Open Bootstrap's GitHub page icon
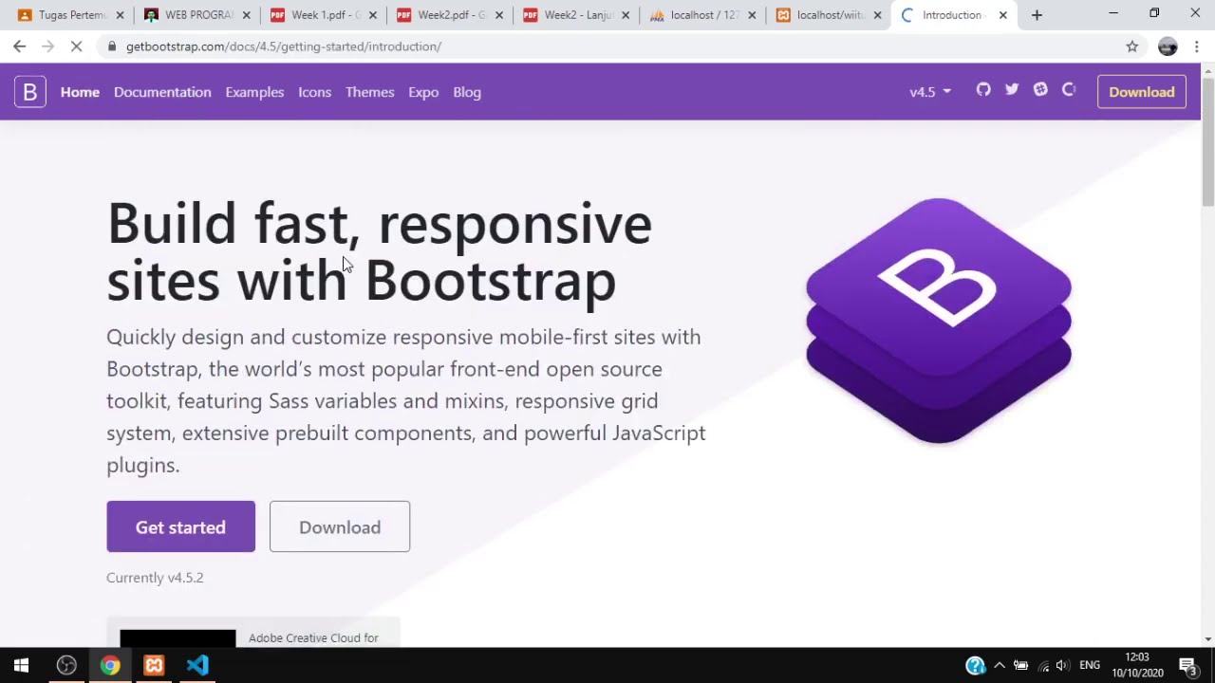 pyautogui.click(x=983, y=89)
